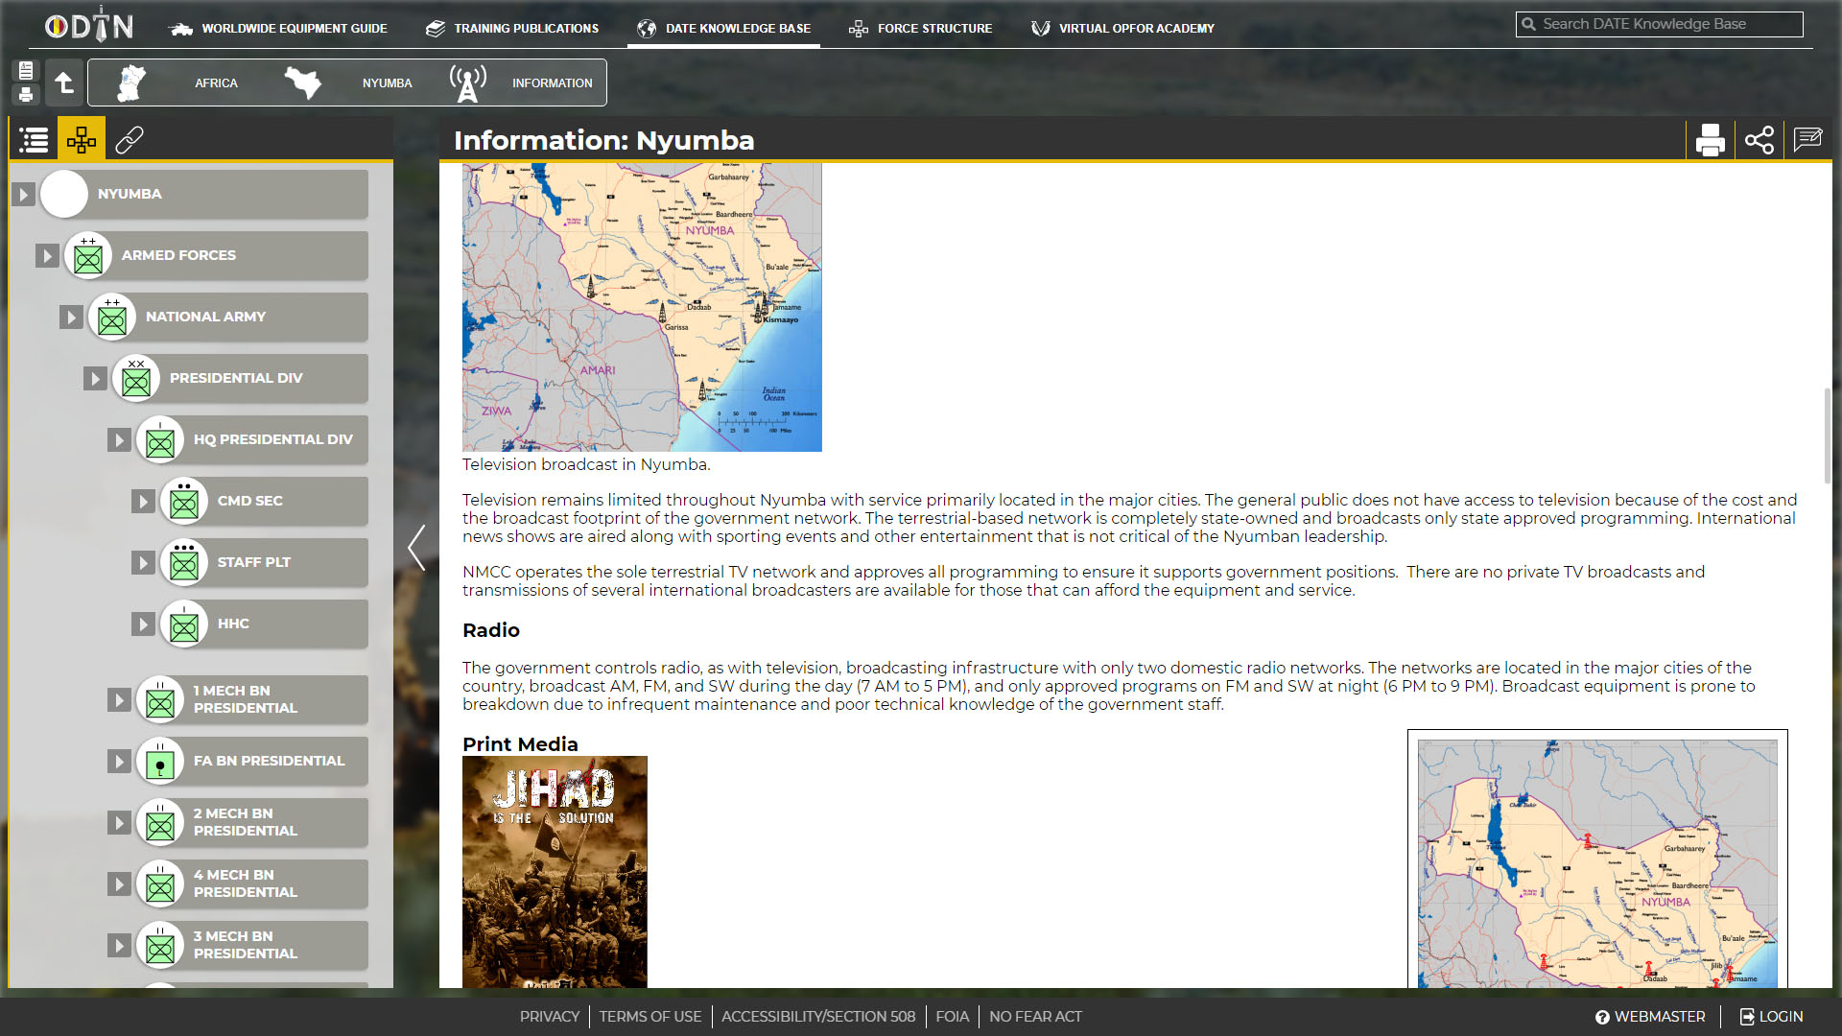
Task: Collapse the sidebar panel with left chevron
Action: click(x=416, y=548)
